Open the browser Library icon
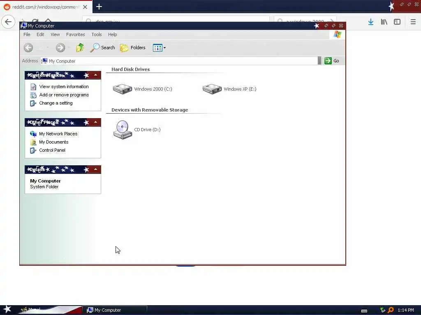The width and height of the screenshot is (421, 315). click(x=384, y=22)
